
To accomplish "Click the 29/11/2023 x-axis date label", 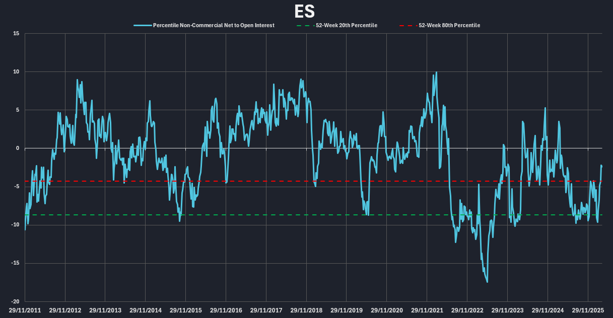I will pos(507,310).
